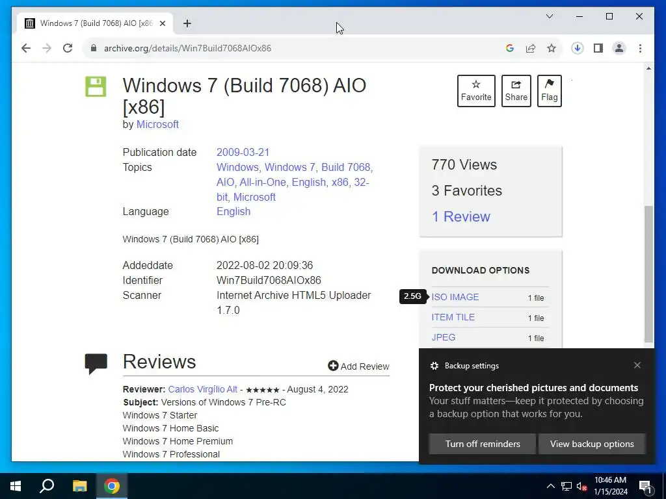This screenshot has width=666, height=499.
Task: Bookmark this tab with the star icon
Action: [552, 48]
